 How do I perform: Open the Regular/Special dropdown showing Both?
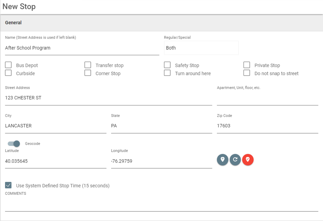pyautogui.click(x=201, y=48)
